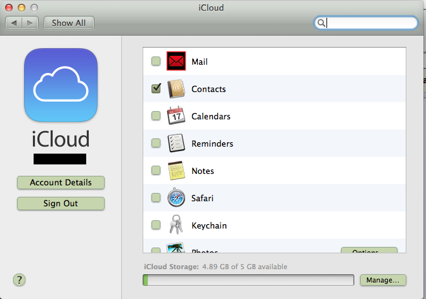Select the Notes label text
The image size is (426, 299).
[x=203, y=171]
